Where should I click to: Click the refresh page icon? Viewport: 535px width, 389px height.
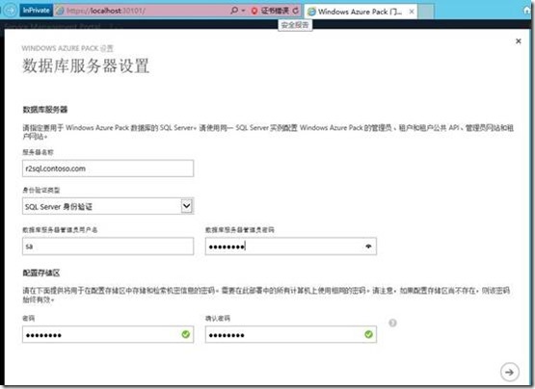(x=296, y=11)
